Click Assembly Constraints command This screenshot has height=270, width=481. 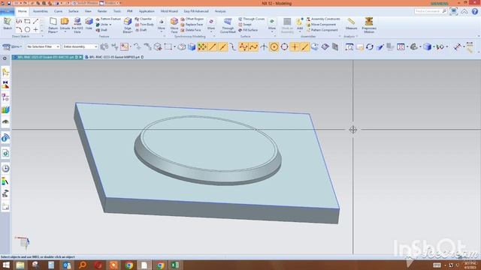pyautogui.click(x=323, y=19)
